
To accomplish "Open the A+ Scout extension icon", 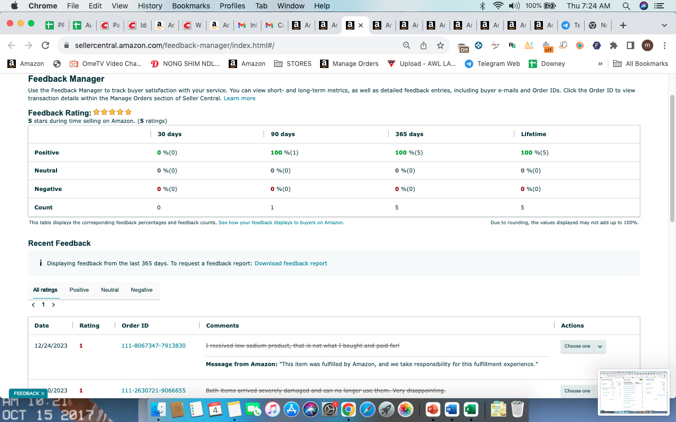I will [529, 45].
